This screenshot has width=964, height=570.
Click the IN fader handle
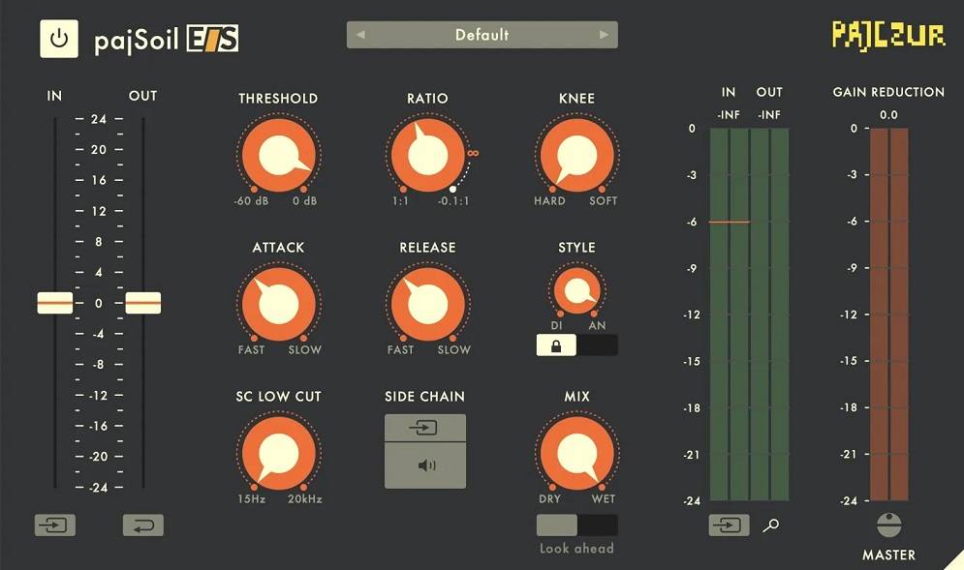[55, 303]
